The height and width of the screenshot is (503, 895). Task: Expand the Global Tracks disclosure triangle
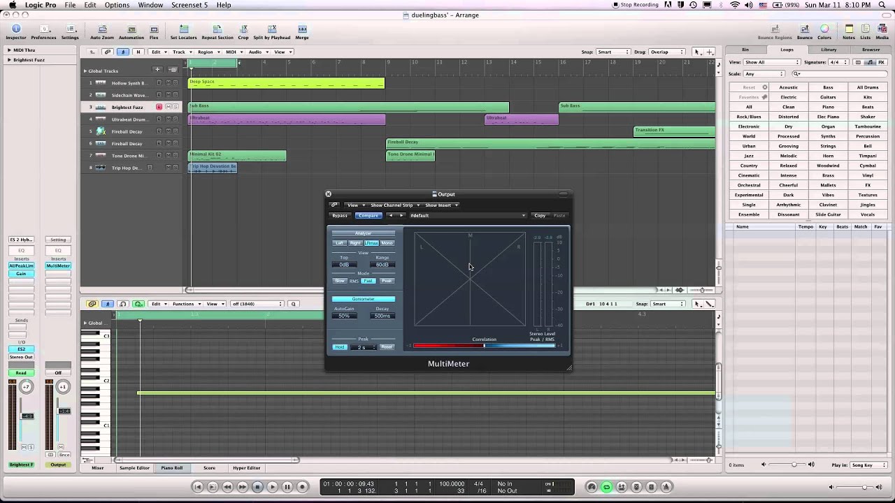tap(85, 71)
